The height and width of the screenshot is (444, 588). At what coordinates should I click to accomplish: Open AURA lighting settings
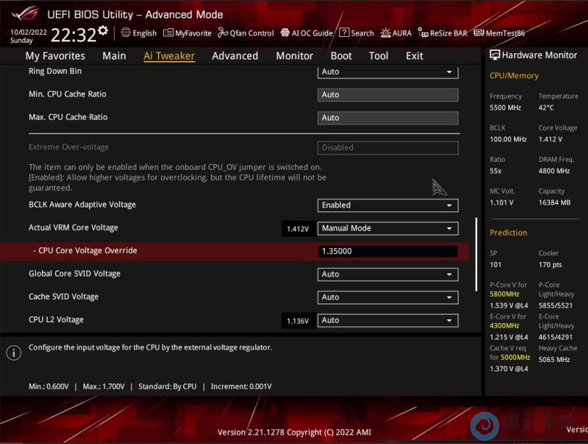tap(396, 33)
